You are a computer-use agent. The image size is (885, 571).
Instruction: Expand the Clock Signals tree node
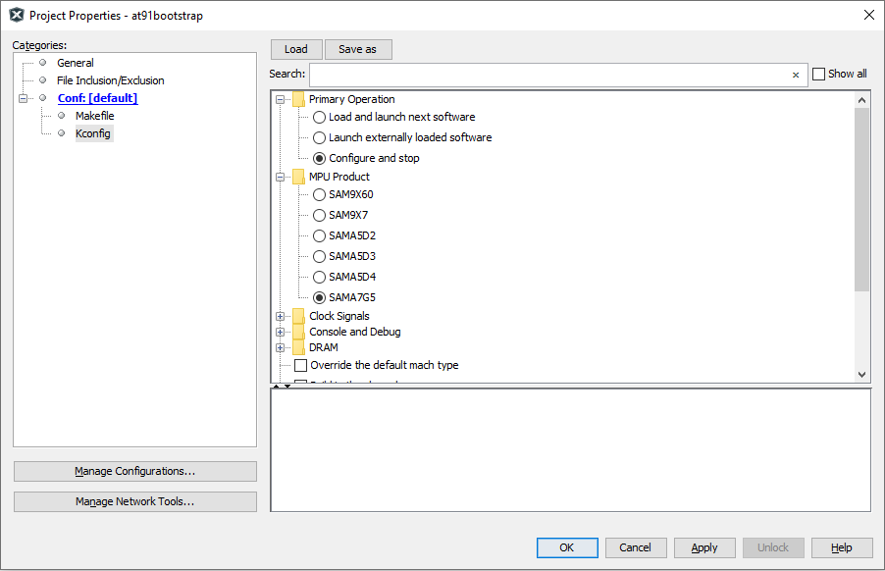pyautogui.click(x=281, y=316)
